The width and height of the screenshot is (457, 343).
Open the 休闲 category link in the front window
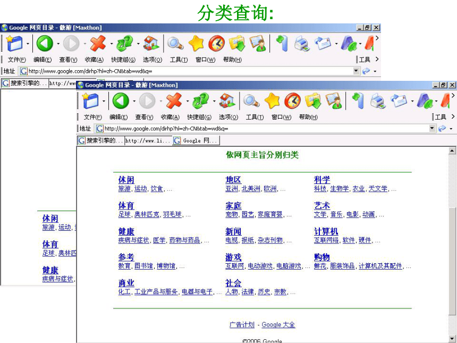(126, 180)
